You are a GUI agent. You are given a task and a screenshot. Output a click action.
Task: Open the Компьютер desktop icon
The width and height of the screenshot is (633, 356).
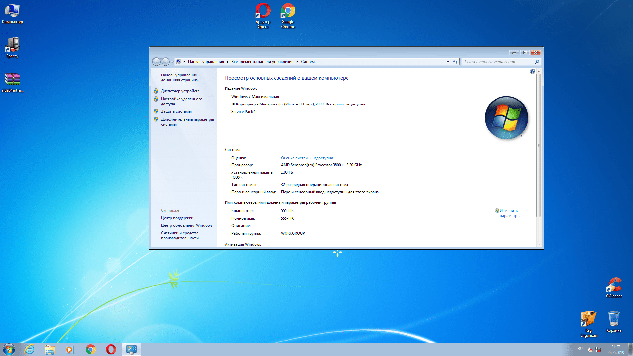pyautogui.click(x=13, y=14)
